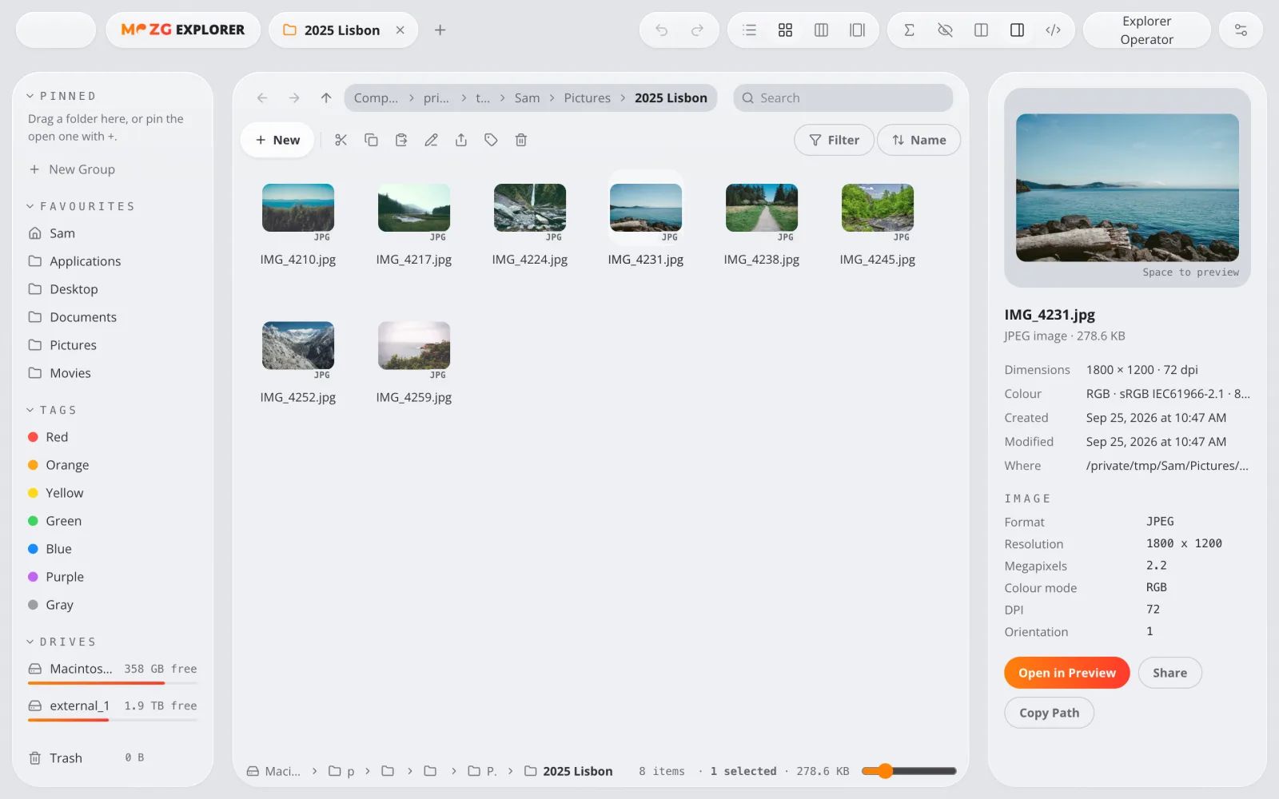The height and width of the screenshot is (799, 1279).
Task: Select the IMG_4252.jpg thumbnail
Action: click(x=298, y=346)
